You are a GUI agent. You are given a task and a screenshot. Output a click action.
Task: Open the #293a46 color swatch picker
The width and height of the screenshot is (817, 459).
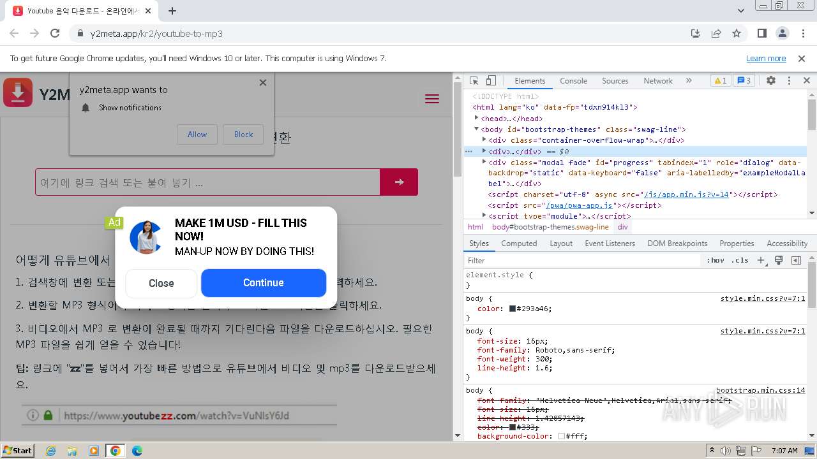coord(512,309)
